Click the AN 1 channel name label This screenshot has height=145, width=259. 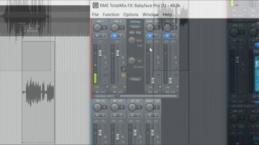tap(100, 21)
